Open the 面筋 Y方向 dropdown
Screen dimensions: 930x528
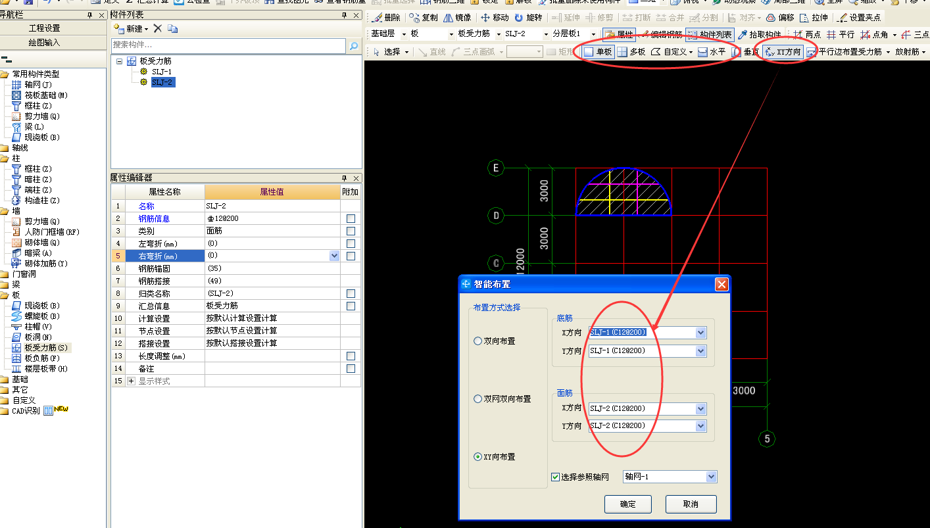coord(700,426)
